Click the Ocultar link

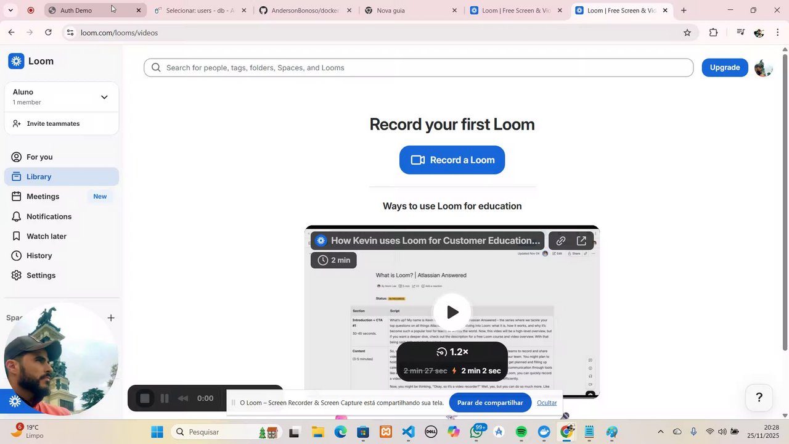click(x=547, y=403)
